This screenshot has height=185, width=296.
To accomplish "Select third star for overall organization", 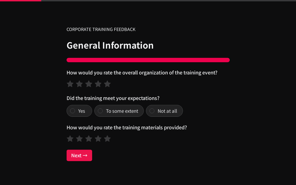I will [89, 84].
